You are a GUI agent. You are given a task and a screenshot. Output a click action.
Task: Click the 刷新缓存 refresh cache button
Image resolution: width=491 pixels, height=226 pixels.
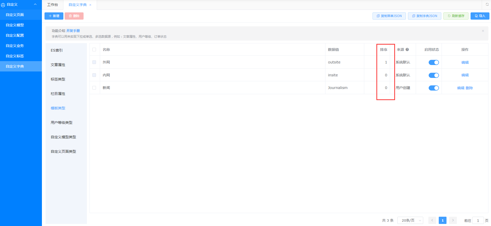point(456,16)
